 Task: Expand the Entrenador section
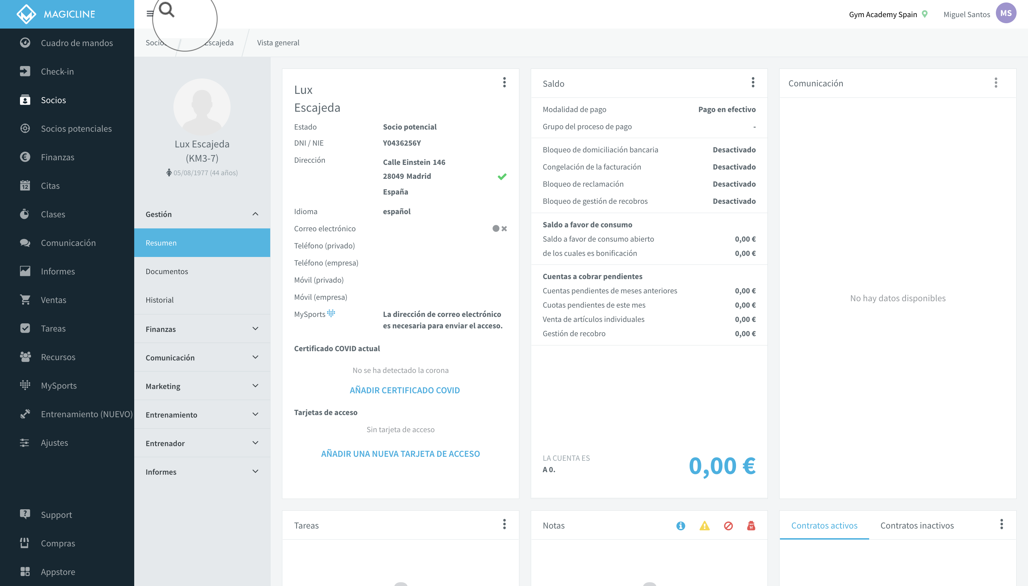[202, 443]
